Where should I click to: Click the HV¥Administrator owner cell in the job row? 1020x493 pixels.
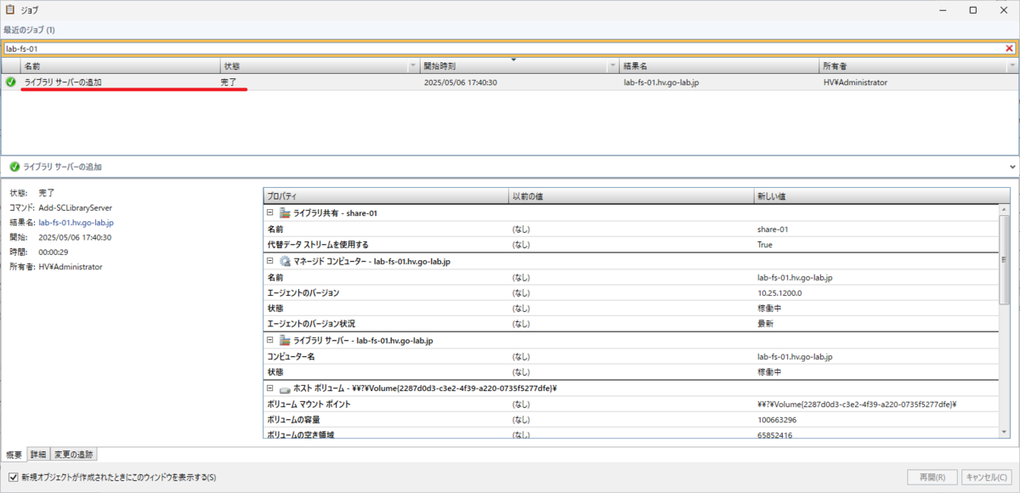(855, 82)
